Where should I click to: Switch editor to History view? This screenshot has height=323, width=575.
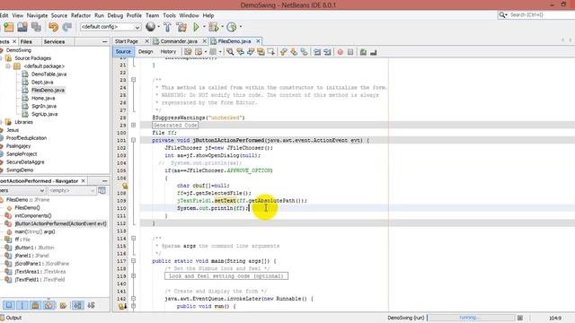coord(168,52)
